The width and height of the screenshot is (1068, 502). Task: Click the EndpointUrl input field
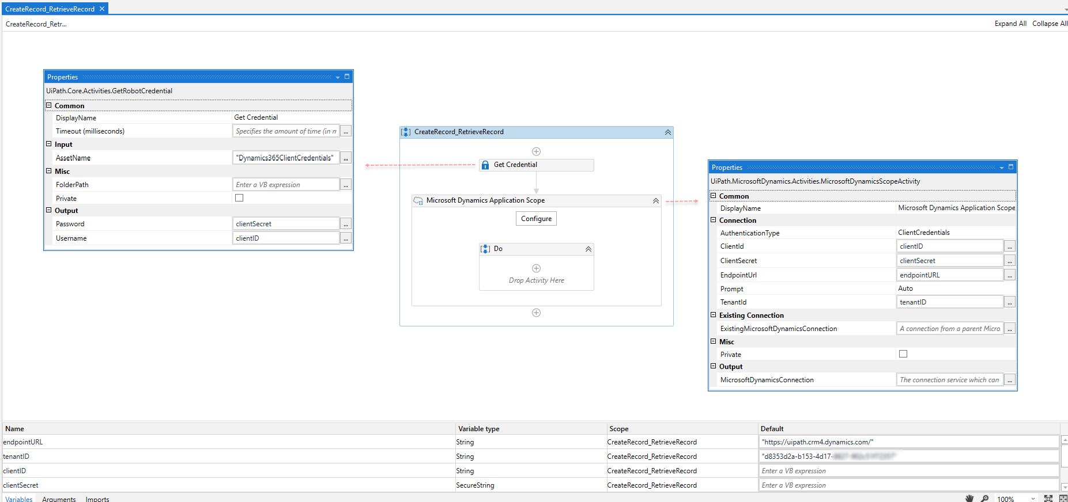coord(950,275)
